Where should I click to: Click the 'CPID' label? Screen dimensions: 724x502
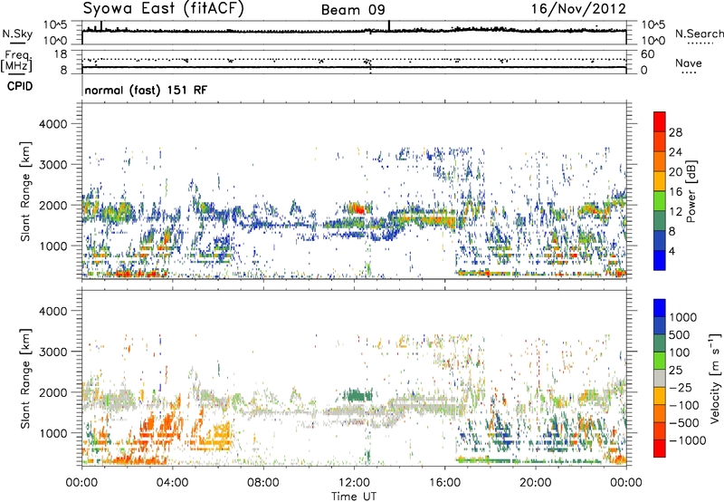coord(20,86)
